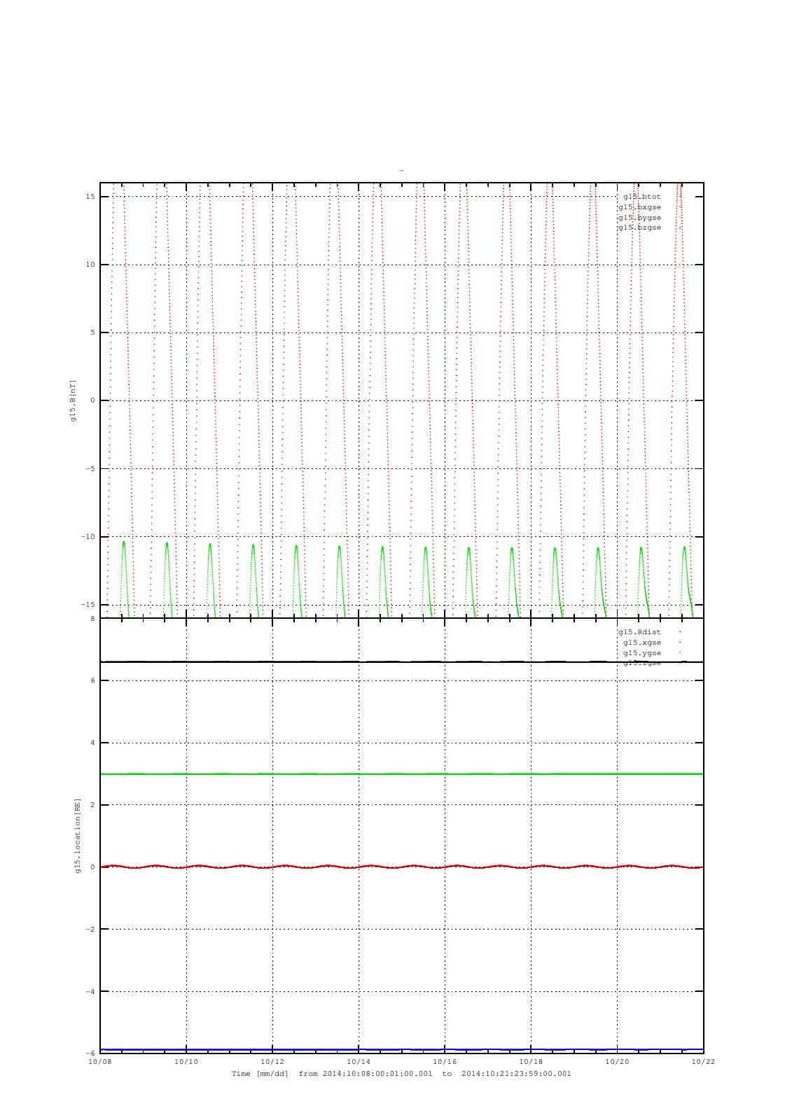Select the 10/18 date tick label
The height and width of the screenshot is (1120, 792).
(531, 1062)
